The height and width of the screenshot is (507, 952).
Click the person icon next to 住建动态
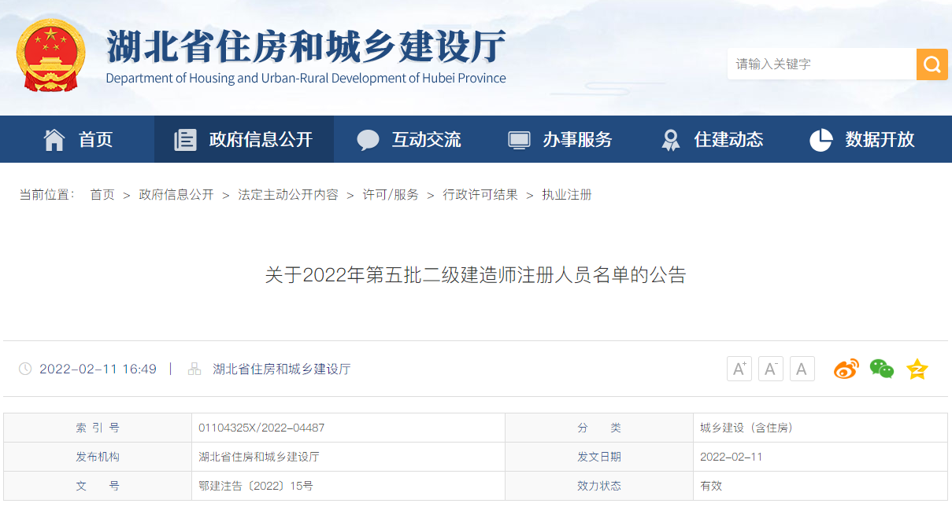pos(670,138)
